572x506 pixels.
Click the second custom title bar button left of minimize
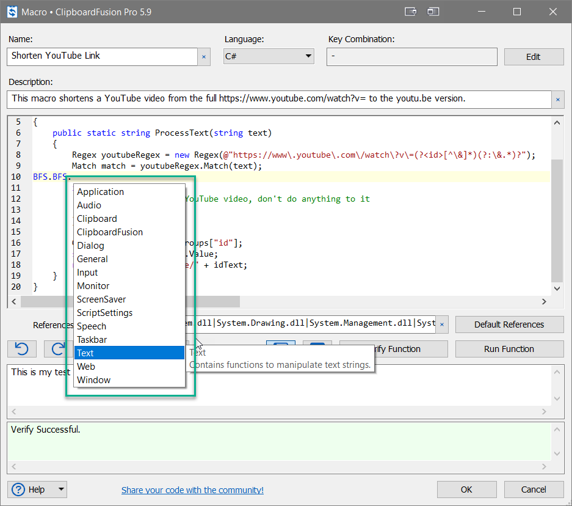[x=433, y=12]
